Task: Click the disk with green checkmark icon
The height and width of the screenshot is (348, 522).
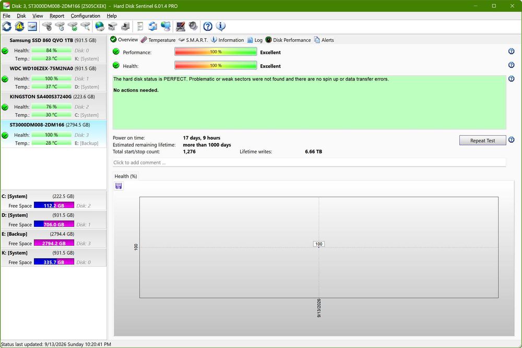Action: pos(73,26)
